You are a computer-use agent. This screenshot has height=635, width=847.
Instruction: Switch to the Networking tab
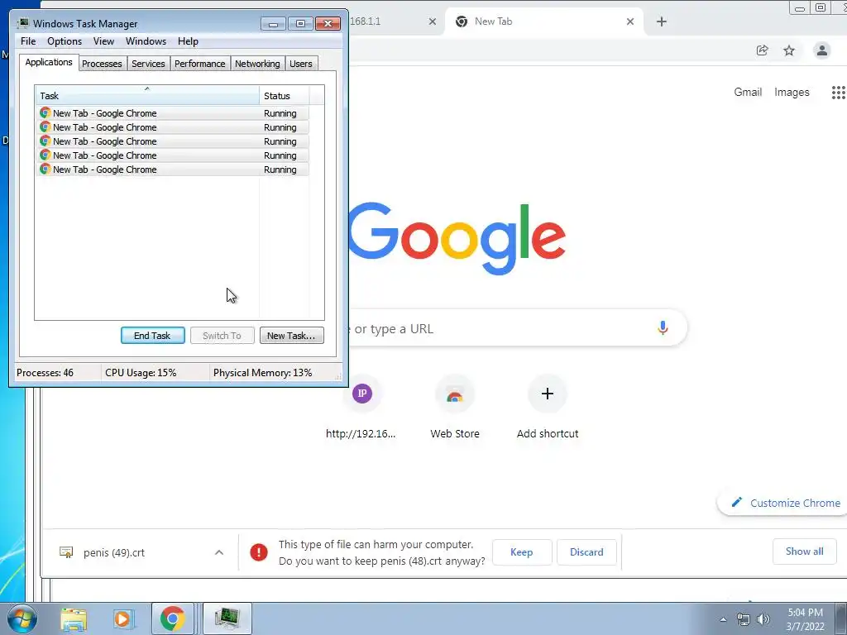tap(257, 64)
